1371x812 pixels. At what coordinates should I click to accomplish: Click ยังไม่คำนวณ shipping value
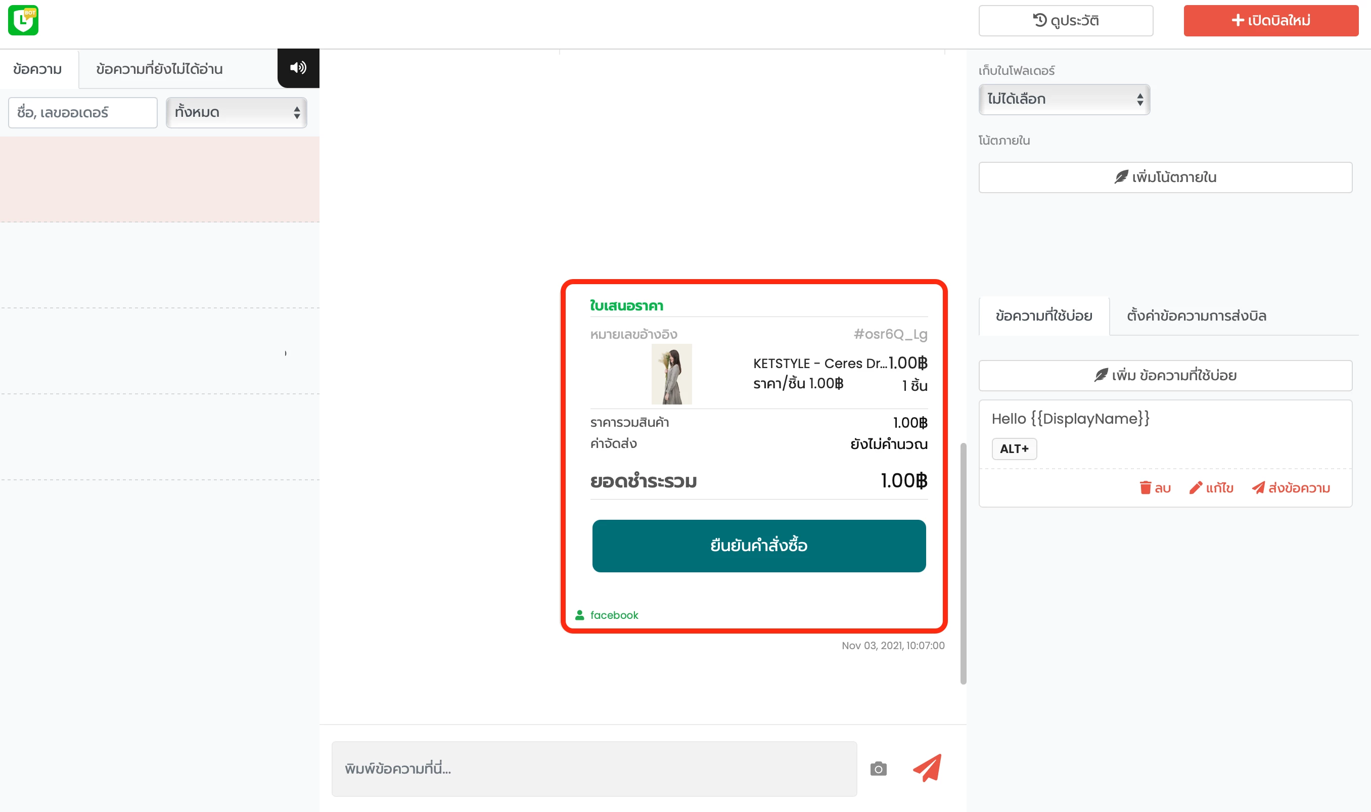889,444
